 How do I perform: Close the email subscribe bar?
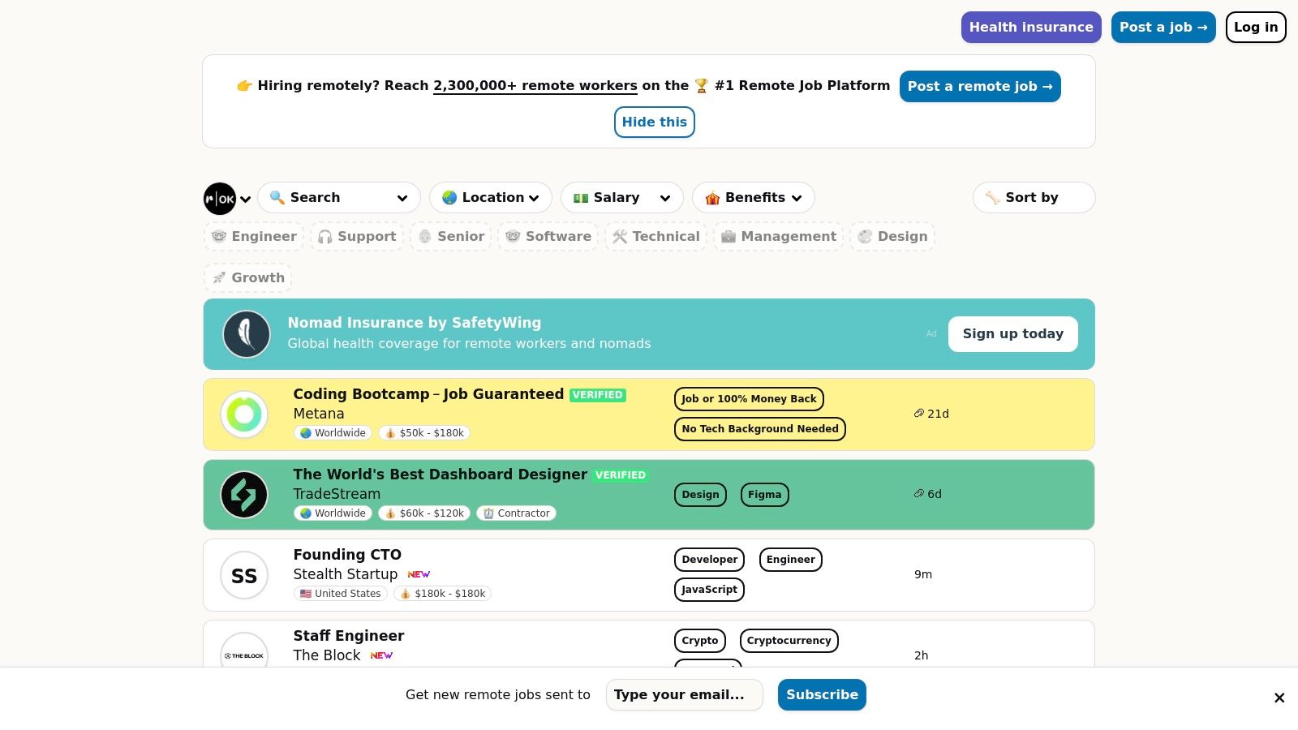tap(1279, 698)
